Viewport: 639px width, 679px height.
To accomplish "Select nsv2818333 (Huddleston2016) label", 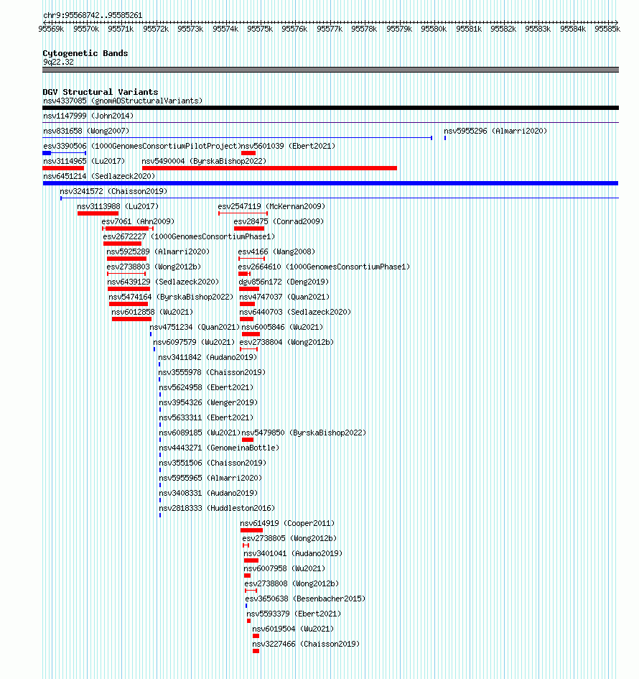I will [x=217, y=509].
